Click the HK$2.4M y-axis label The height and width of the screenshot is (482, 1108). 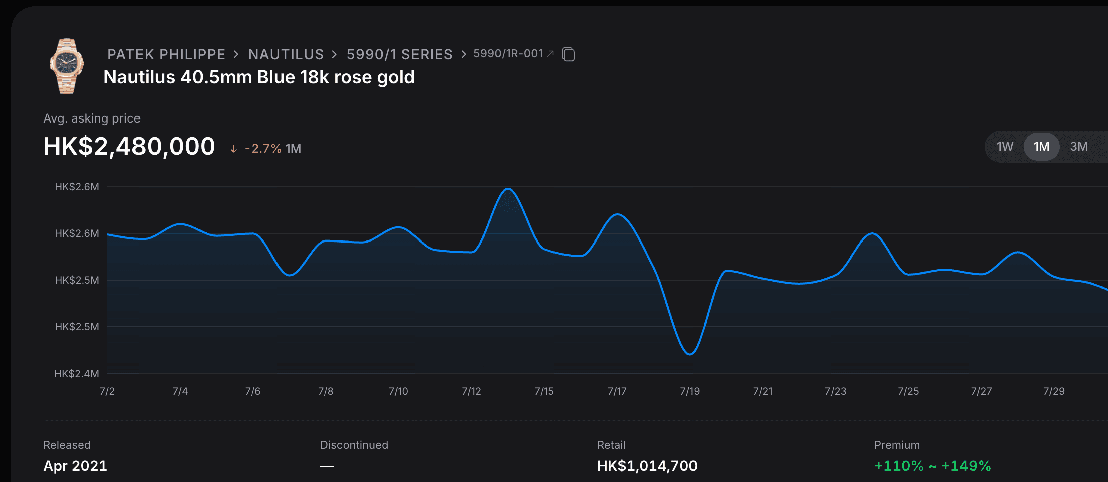77,374
